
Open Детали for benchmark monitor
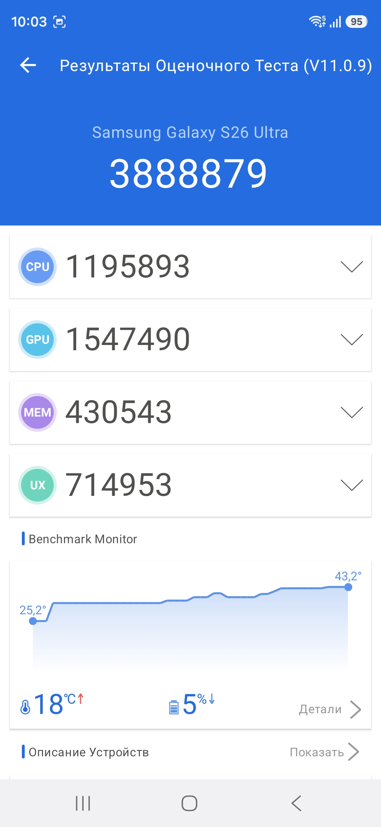(x=330, y=709)
